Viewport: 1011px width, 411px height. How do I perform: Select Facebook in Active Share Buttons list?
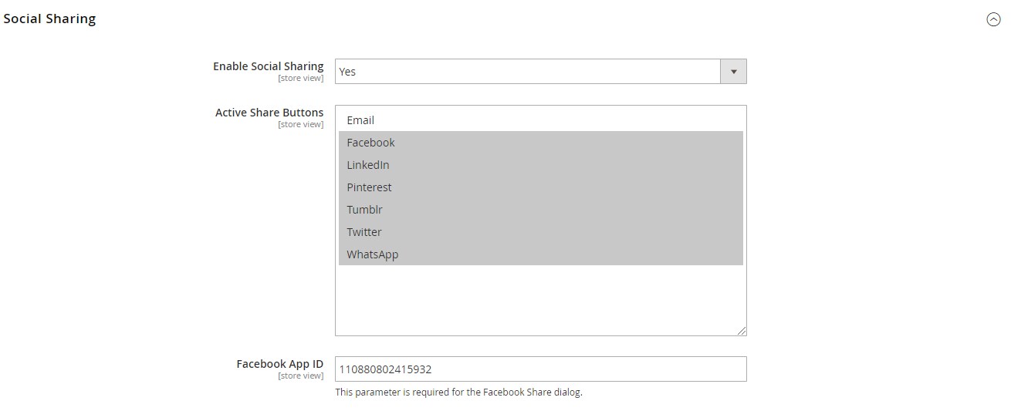tap(540, 143)
